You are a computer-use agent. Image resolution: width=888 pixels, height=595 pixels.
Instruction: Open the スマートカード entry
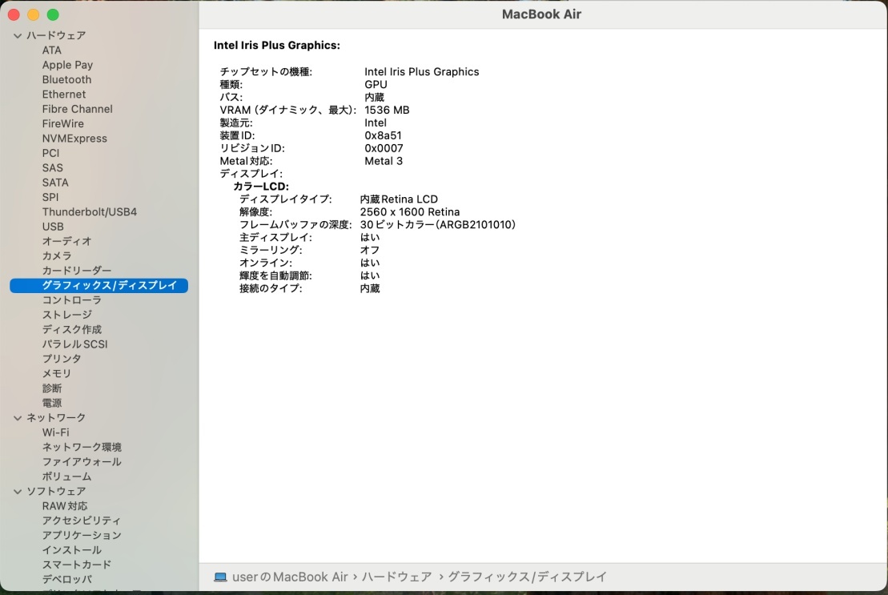[76, 565]
